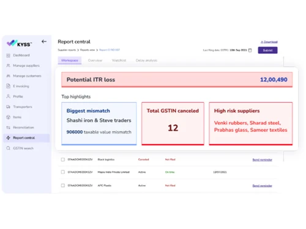Switch to the Workspace tab

[70, 60]
